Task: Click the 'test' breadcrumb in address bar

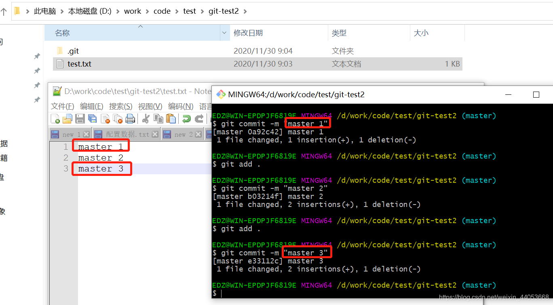Action: click(x=190, y=11)
